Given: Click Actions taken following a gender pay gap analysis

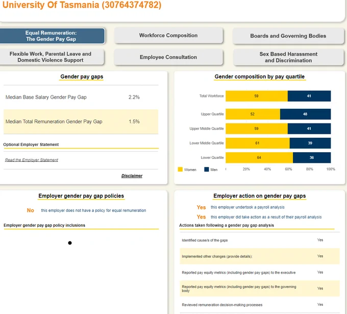Looking at the screenshot, I should (227, 225).
